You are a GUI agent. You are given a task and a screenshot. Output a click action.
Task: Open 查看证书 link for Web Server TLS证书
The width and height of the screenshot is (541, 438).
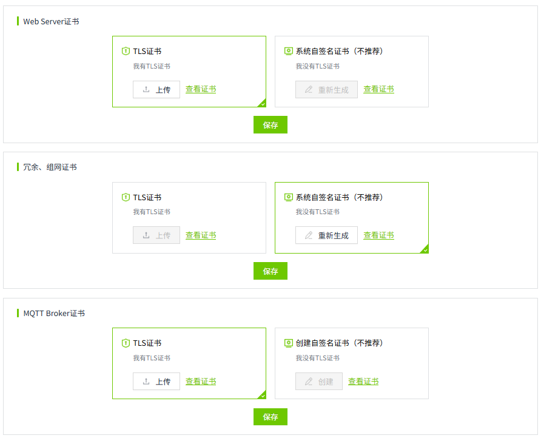point(201,89)
